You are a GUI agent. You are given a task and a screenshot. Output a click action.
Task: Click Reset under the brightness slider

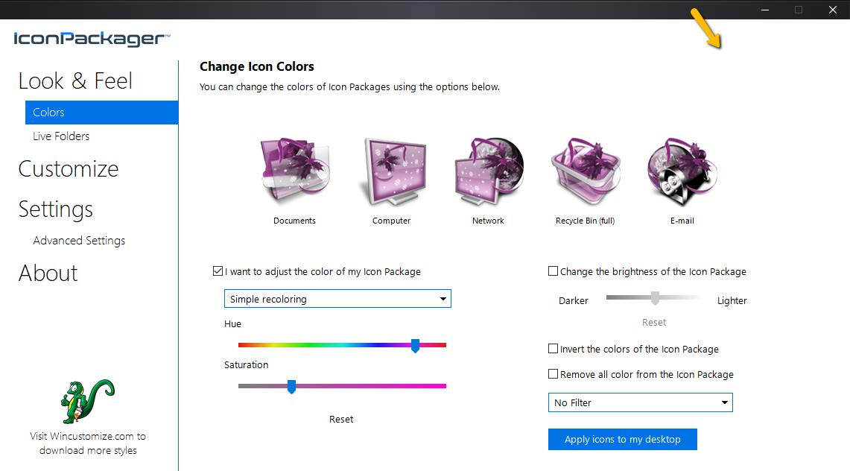654,322
